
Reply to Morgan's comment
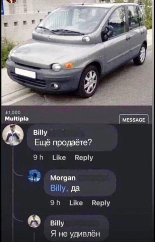pos(101,203)
